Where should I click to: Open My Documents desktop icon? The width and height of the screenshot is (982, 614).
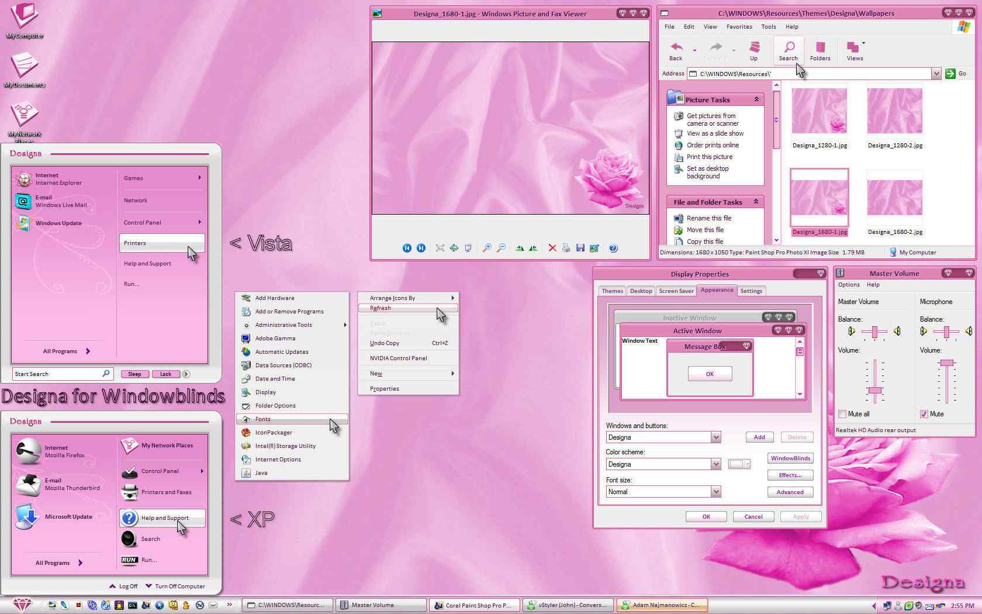25,69
